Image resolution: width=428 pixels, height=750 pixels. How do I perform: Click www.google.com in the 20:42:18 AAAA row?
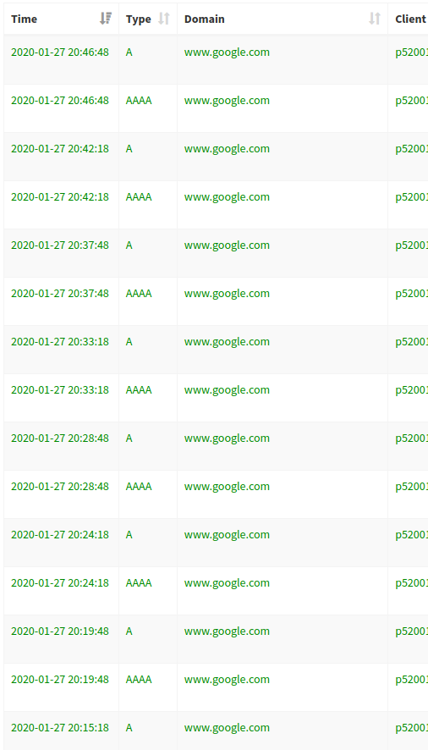[x=227, y=197]
